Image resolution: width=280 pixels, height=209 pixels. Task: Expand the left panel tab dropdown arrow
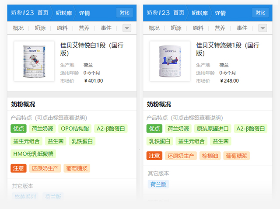[x=127, y=28]
